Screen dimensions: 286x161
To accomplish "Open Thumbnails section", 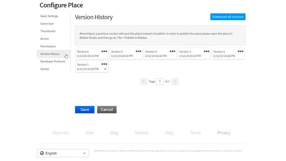I will pyautogui.click(x=48, y=31).
